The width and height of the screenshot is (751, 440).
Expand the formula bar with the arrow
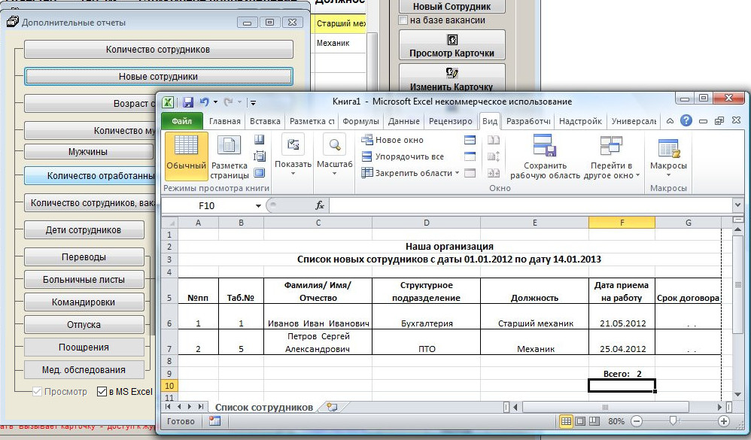(x=737, y=205)
